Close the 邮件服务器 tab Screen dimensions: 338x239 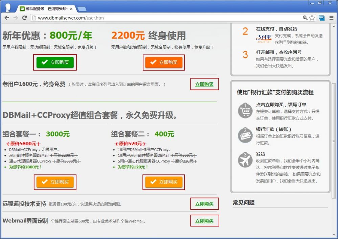click(x=71, y=9)
